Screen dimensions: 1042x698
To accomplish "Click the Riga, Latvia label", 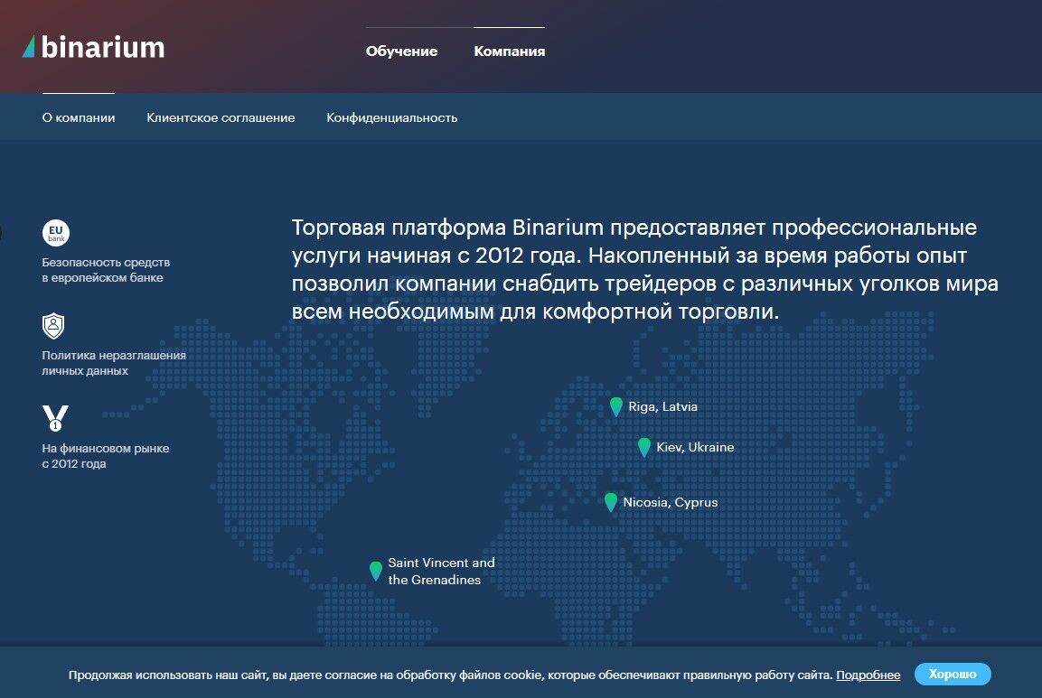I will [x=662, y=406].
